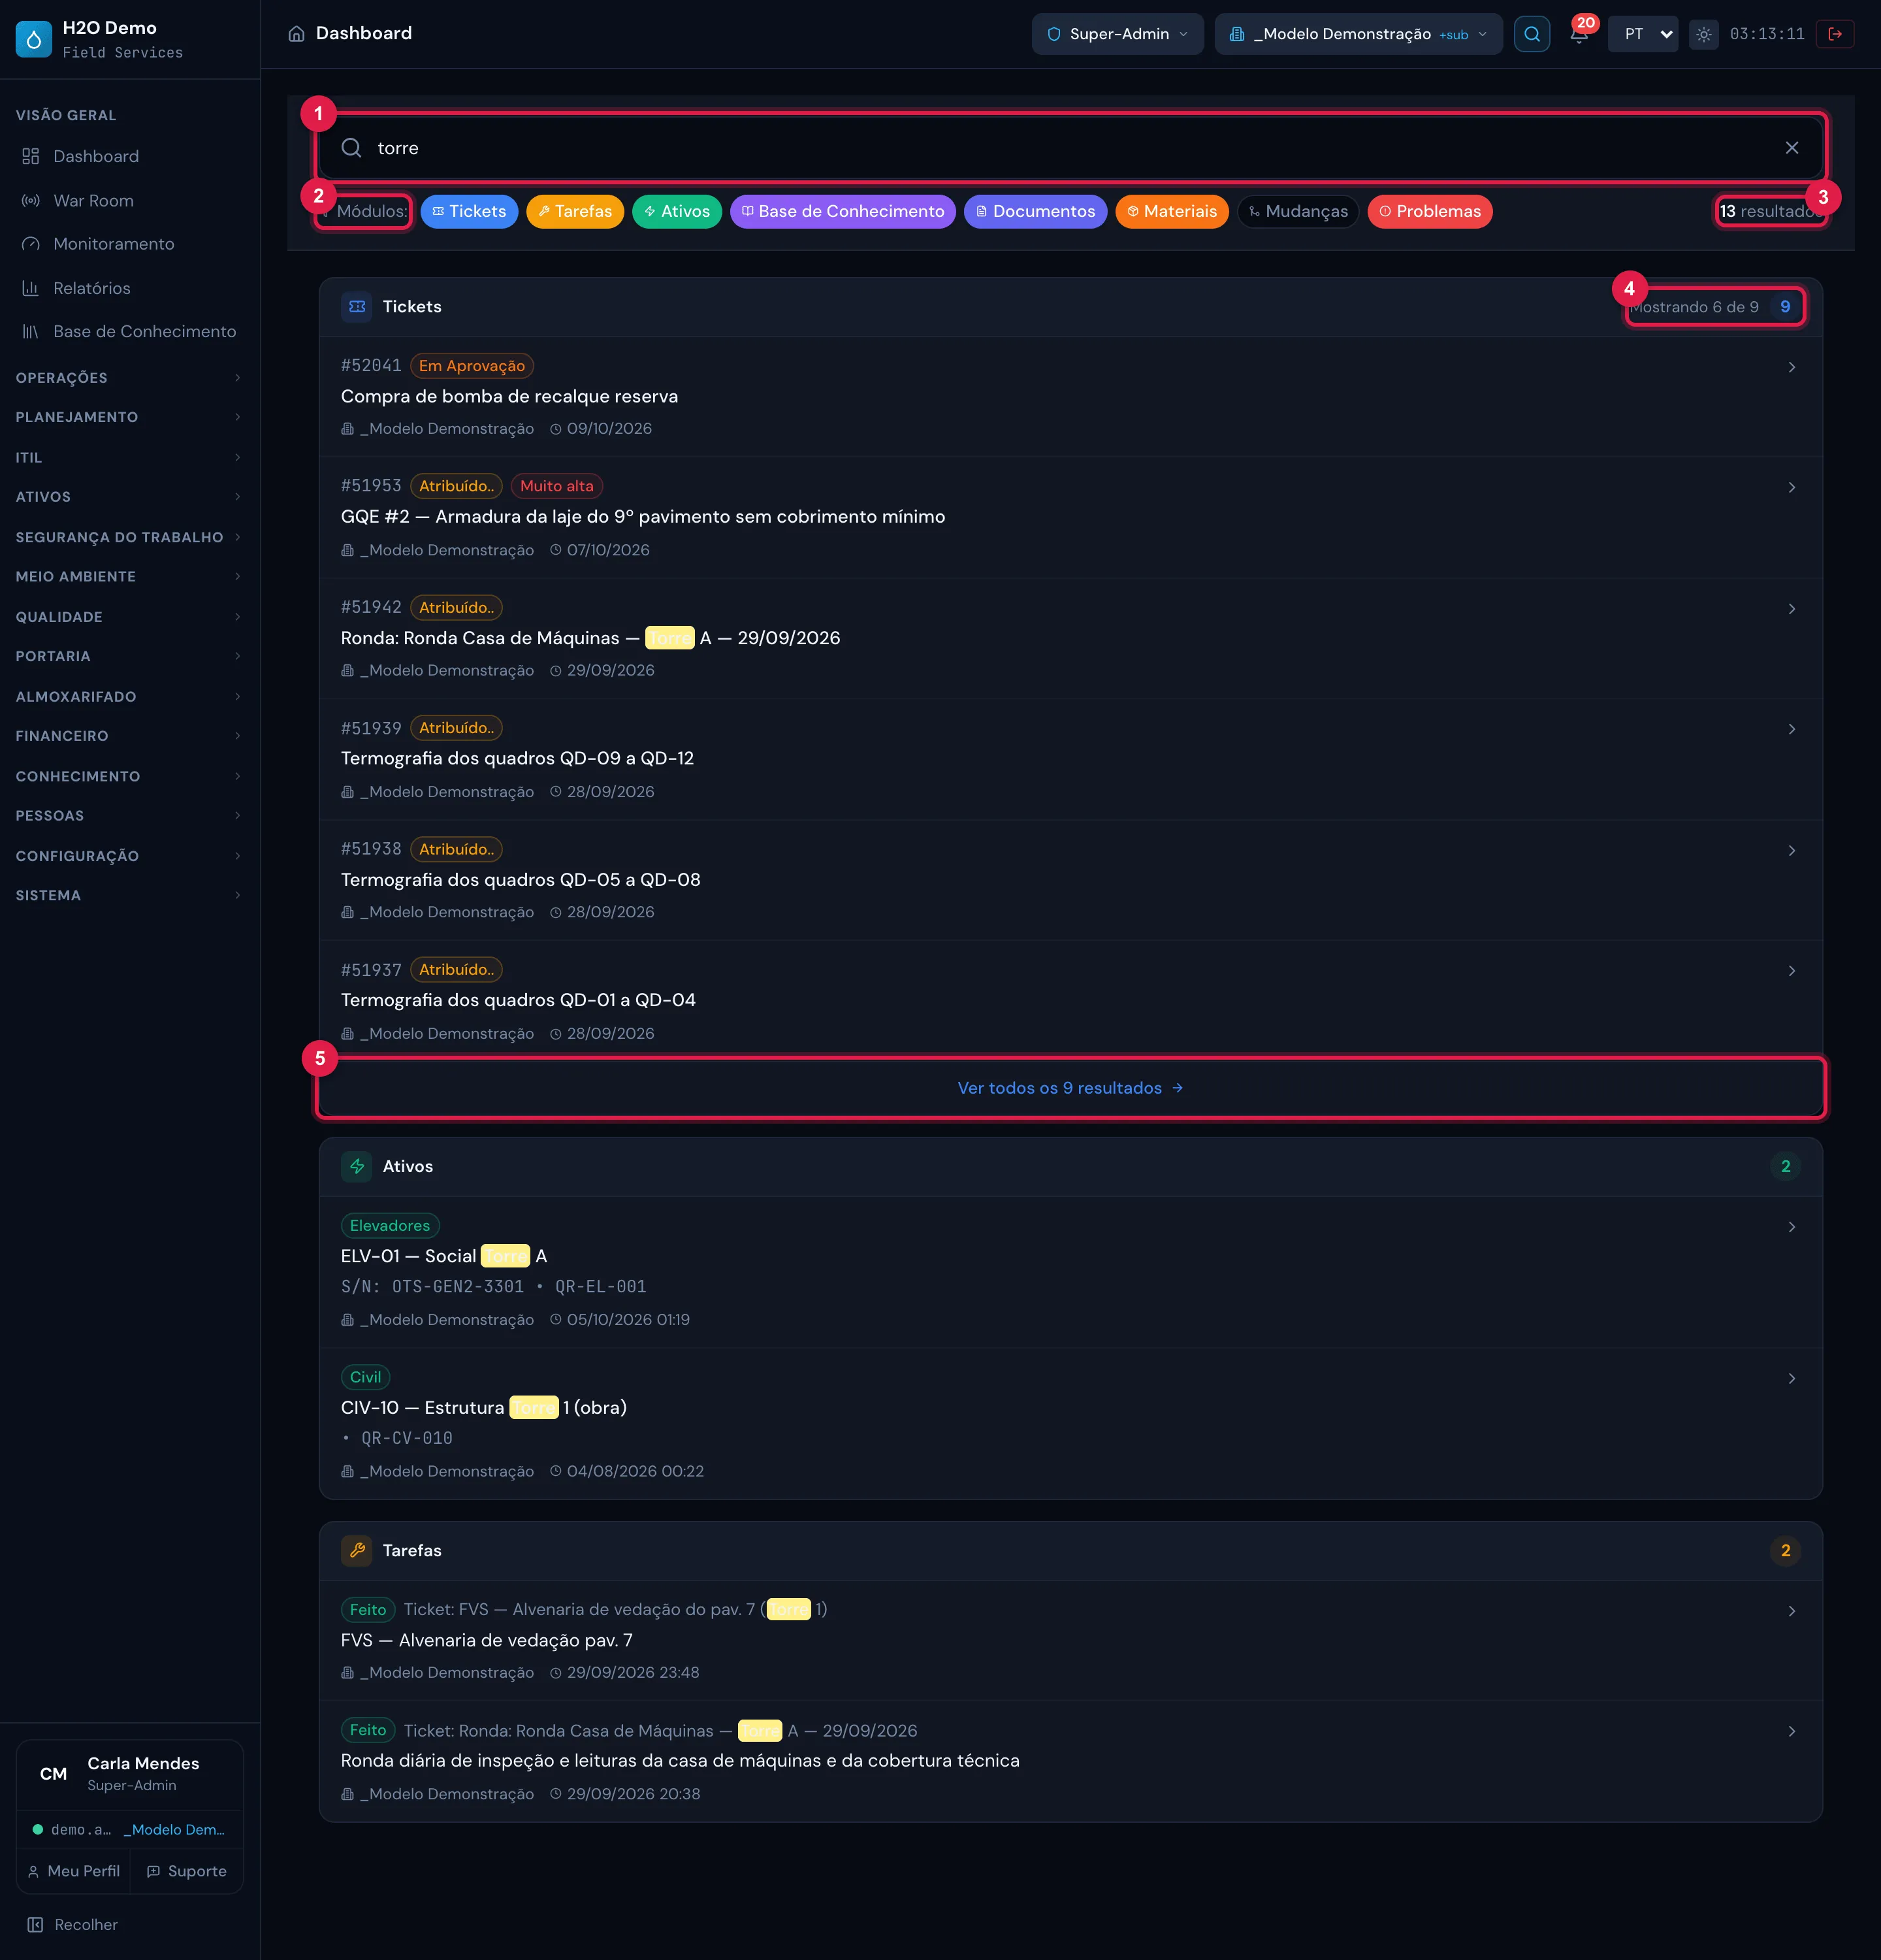1881x1960 pixels.
Task: Open notifications bell with 20 badge
Action: click(1579, 34)
